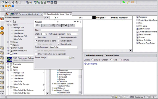158x99 pixels.
Task: Open the home workspace tab icon
Action: 7,14
